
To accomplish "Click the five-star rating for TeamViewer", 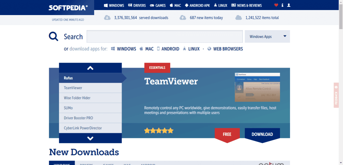I will (159, 131).
